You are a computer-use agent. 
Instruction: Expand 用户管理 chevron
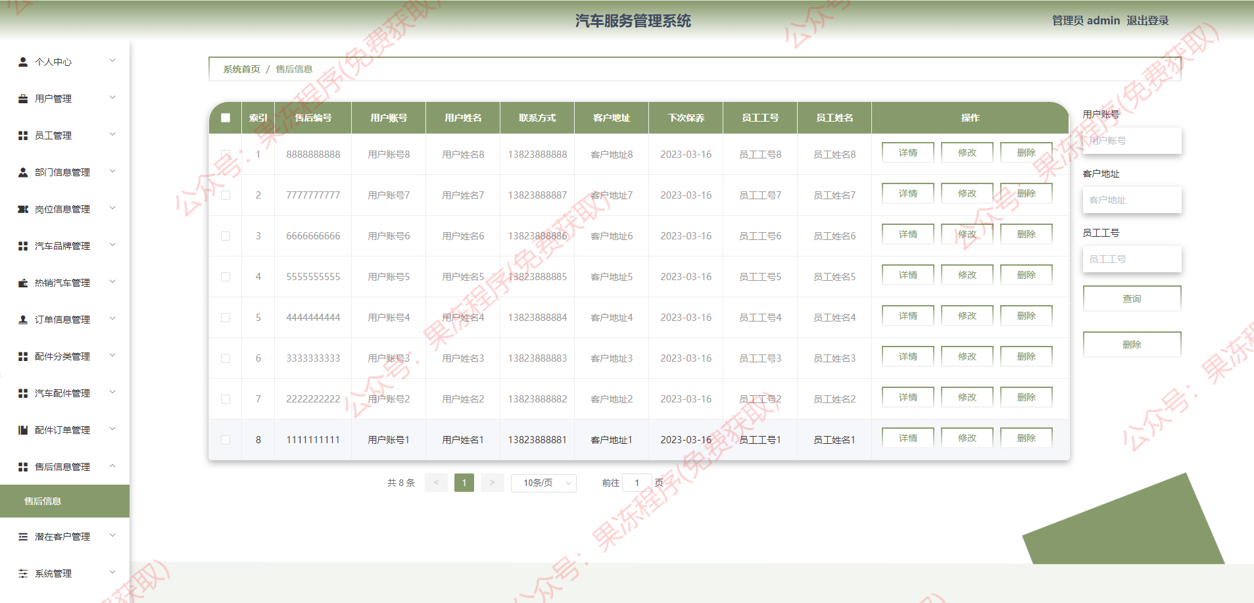[x=112, y=98]
